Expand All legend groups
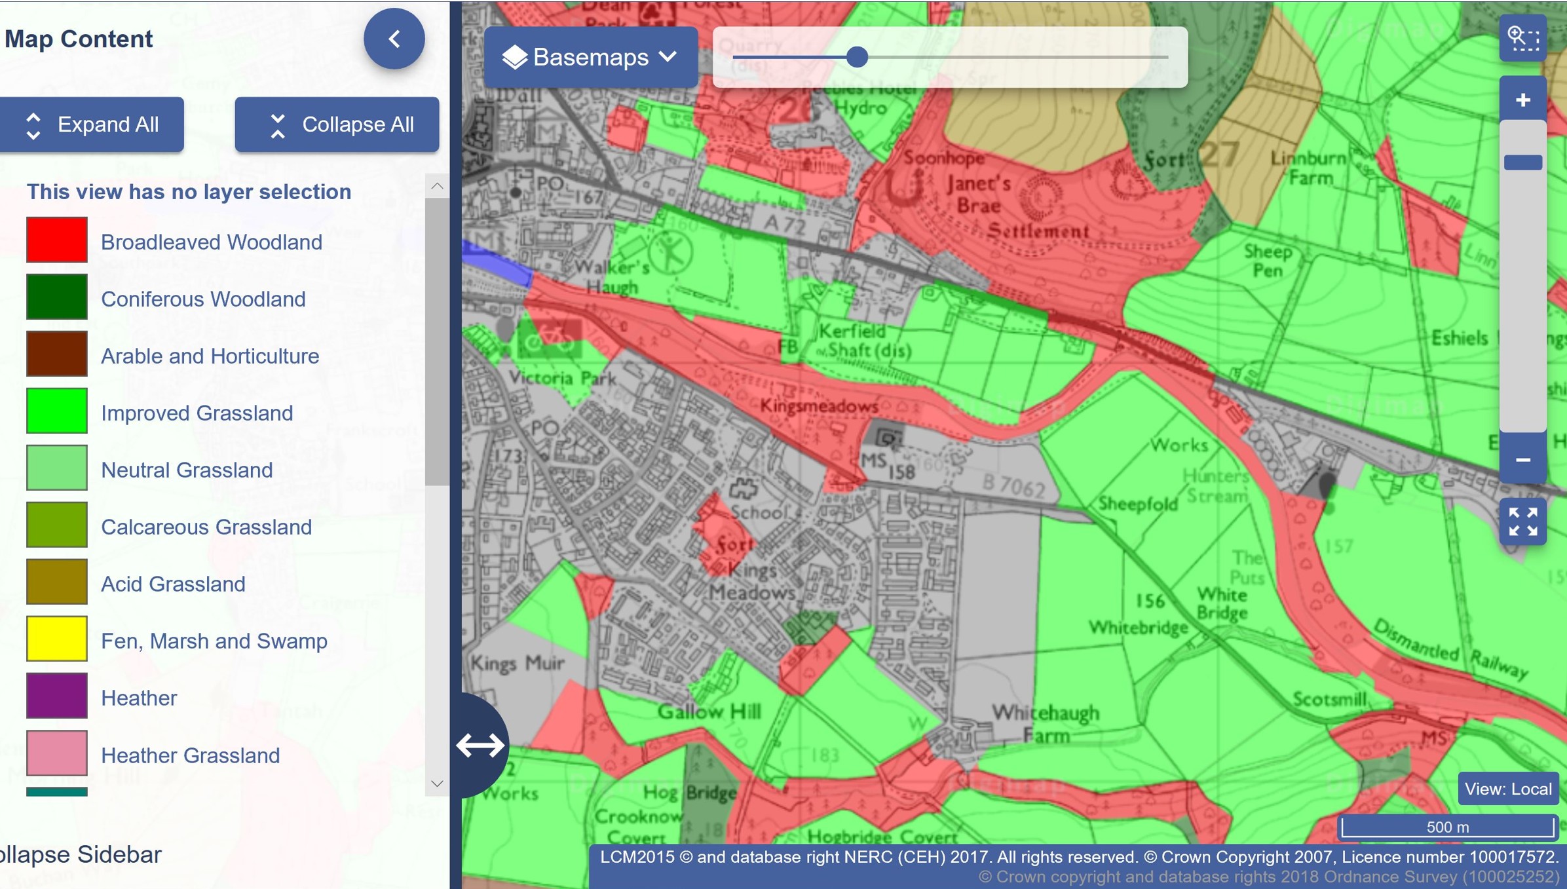This screenshot has width=1567, height=889. [x=92, y=124]
